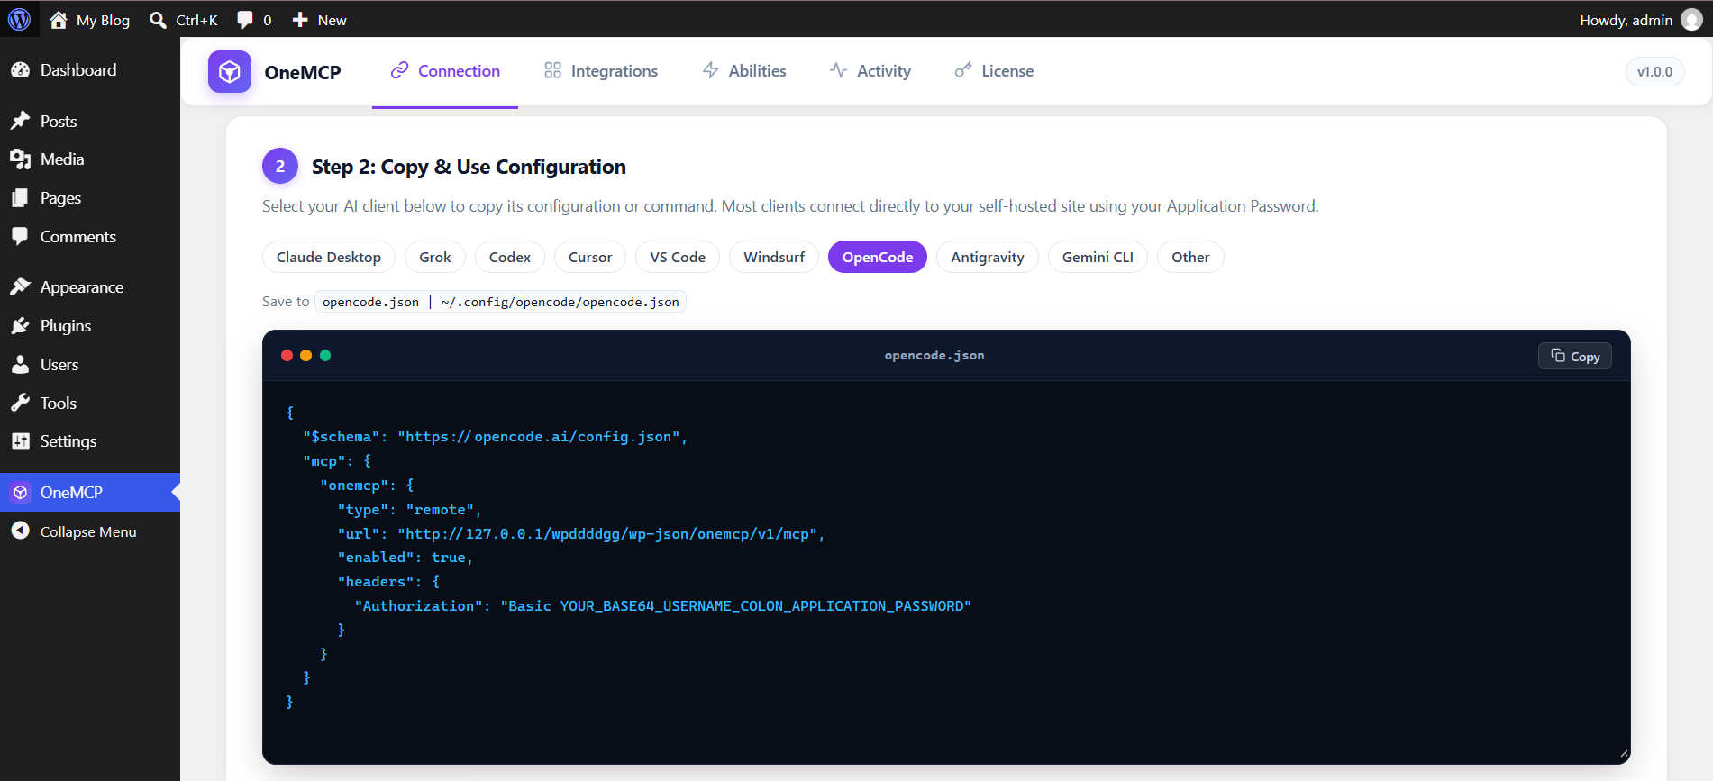The image size is (1713, 781).
Task: Switch to the Connection tab
Action: pyautogui.click(x=445, y=71)
